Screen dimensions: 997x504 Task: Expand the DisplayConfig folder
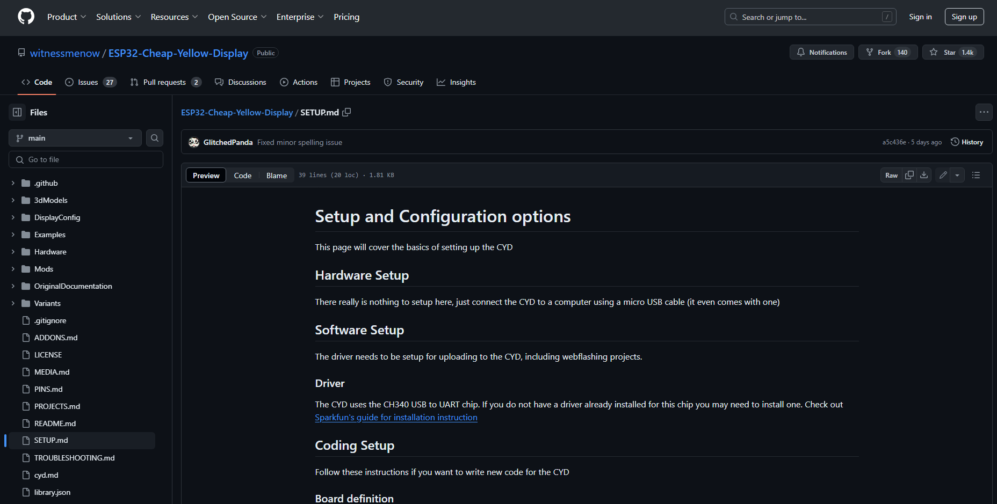coord(13,217)
